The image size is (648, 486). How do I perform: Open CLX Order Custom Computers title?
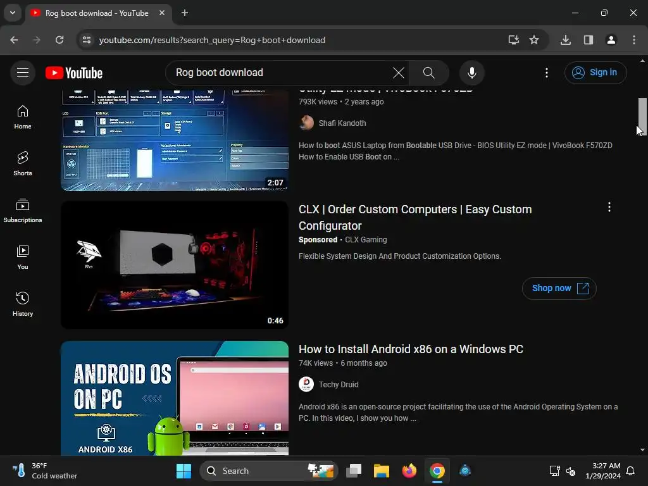[x=415, y=218]
